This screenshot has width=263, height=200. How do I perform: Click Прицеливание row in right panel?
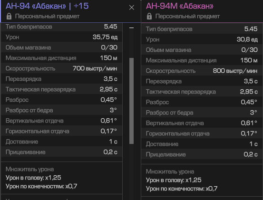click(202, 154)
